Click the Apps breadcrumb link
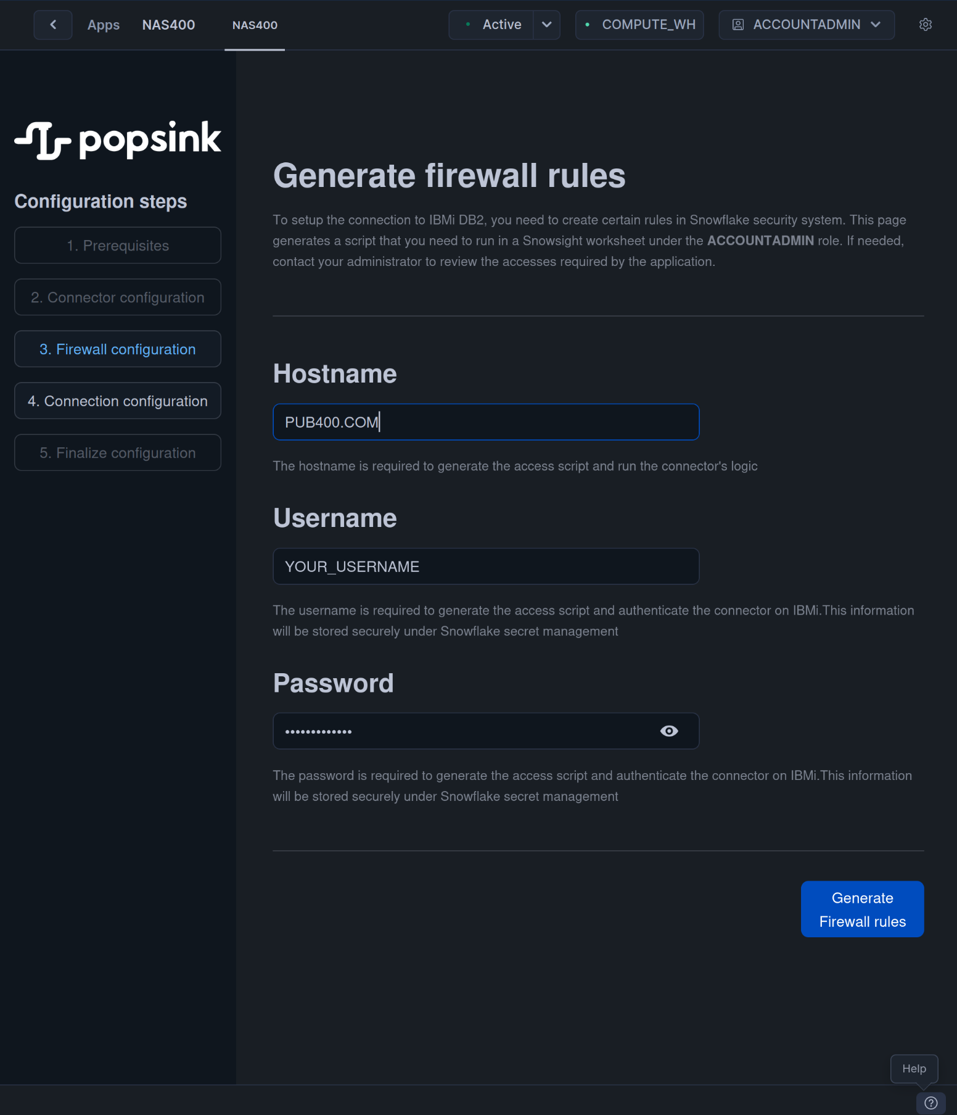Image resolution: width=957 pixels, height=1115 pixels. (104, 25)
